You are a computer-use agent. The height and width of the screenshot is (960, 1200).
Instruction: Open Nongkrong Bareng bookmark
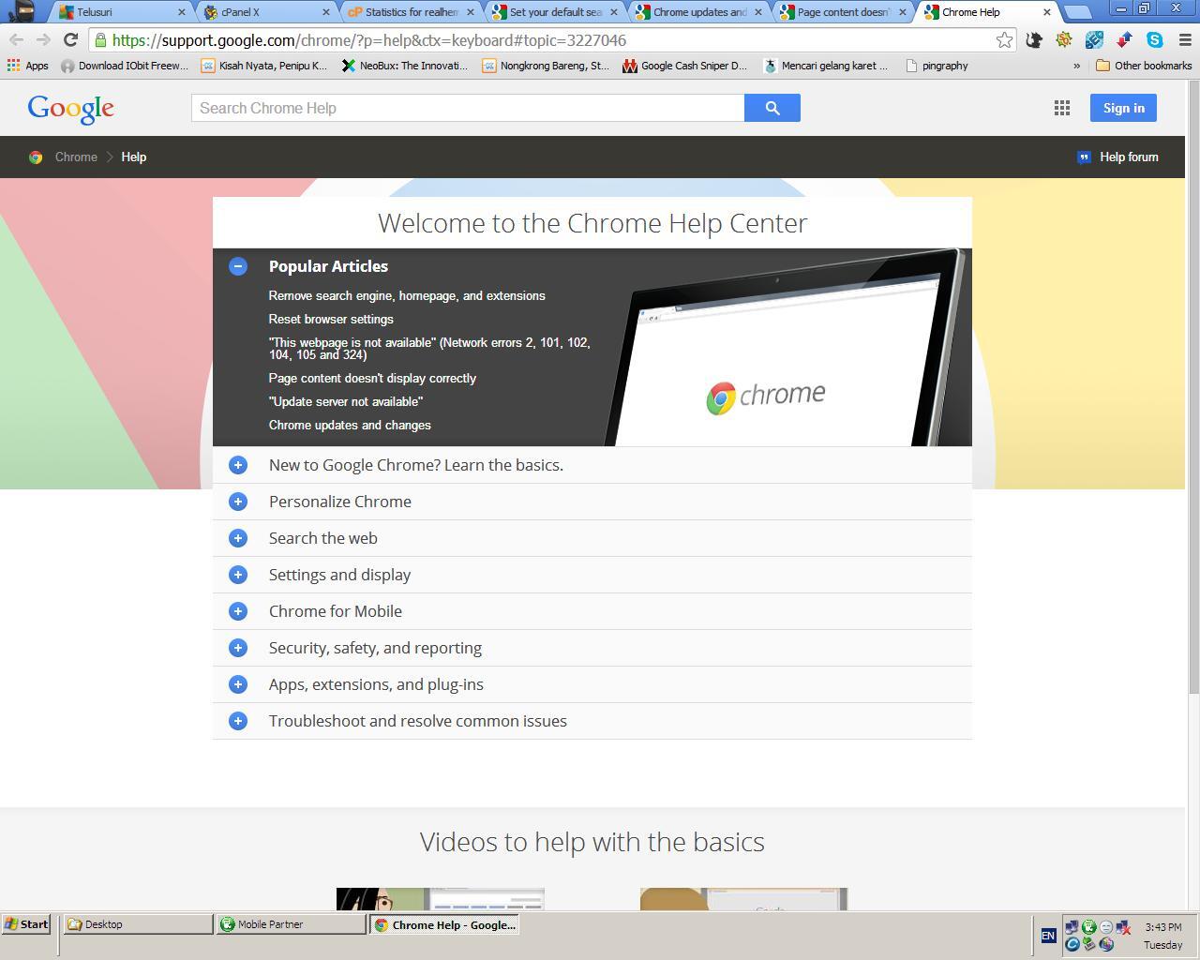point(545,66)
